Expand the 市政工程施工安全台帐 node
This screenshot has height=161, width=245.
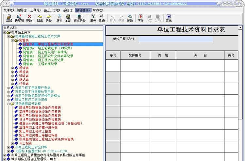coord(8,147)
